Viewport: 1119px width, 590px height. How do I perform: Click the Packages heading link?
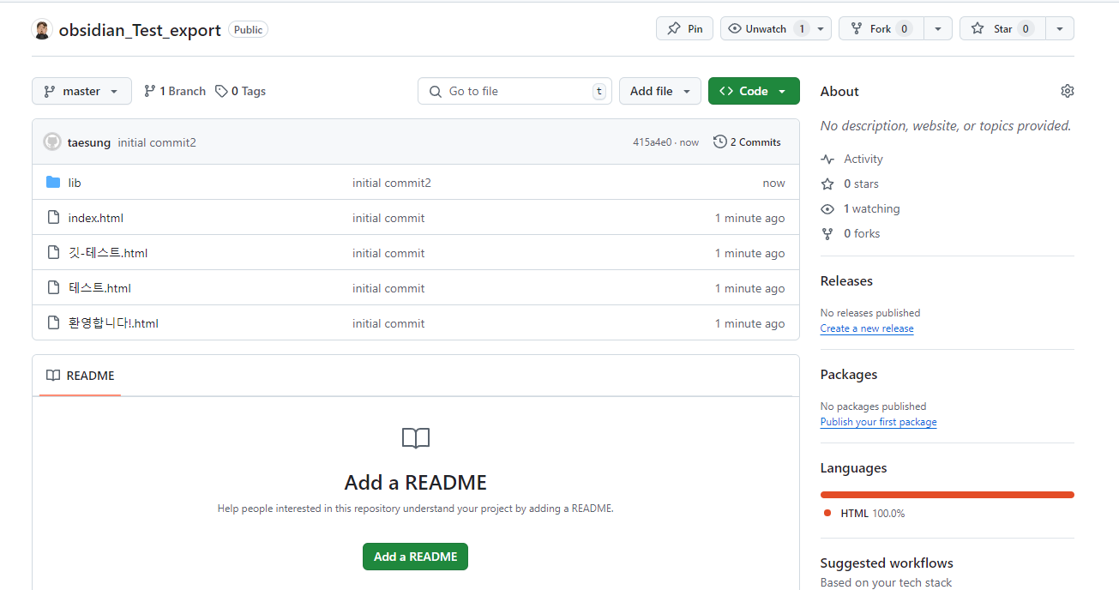849,375
